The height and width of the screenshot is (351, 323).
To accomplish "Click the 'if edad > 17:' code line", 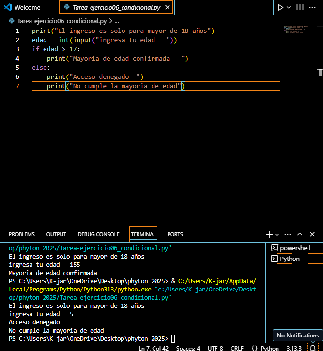I will [56, 49].
